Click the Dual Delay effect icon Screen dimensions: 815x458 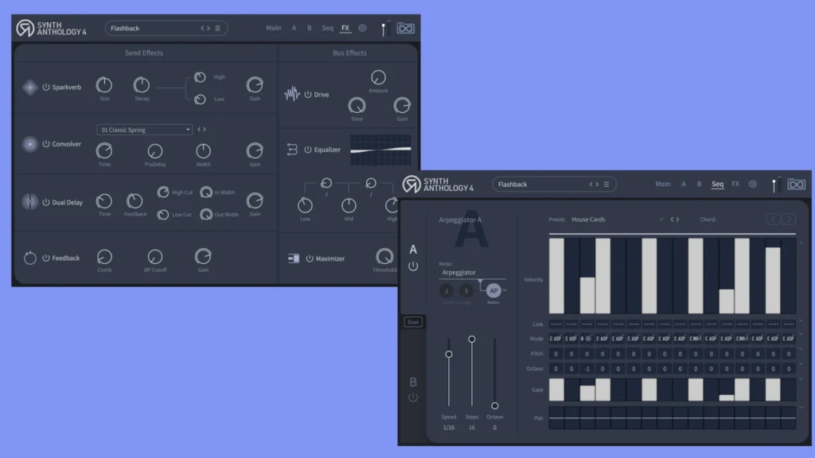[x=29, y=202]
